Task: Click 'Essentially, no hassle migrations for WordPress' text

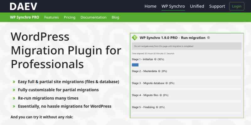Action: (x=65, y=106)
